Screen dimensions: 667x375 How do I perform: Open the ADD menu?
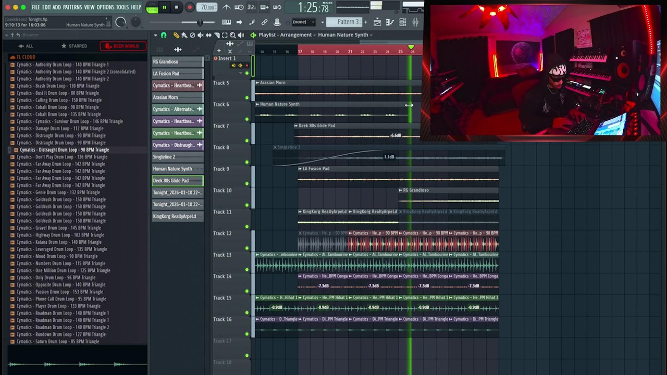57,7
